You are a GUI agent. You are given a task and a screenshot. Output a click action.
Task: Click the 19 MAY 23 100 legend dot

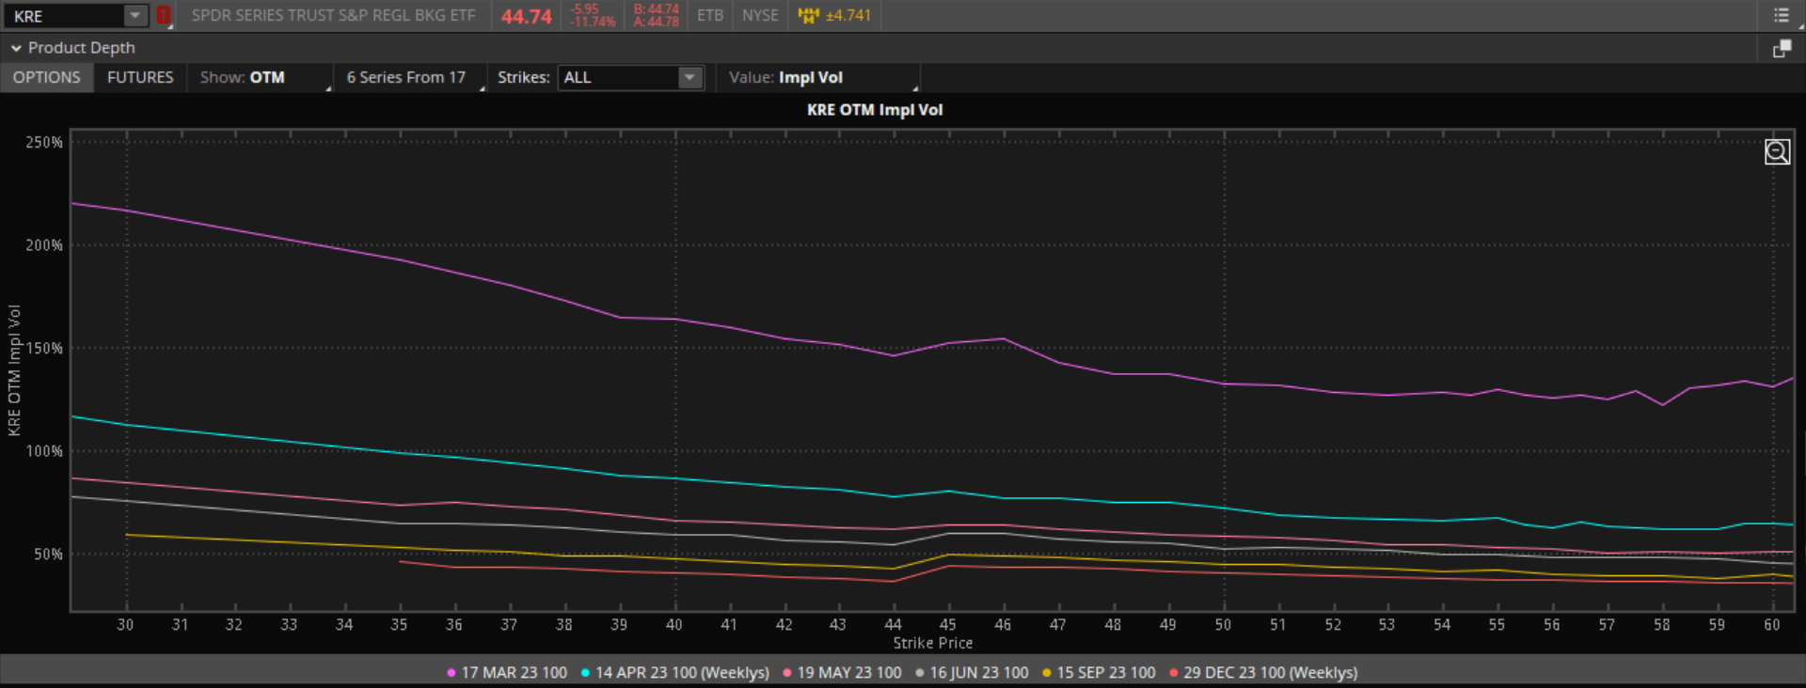(x=787, y=673)
